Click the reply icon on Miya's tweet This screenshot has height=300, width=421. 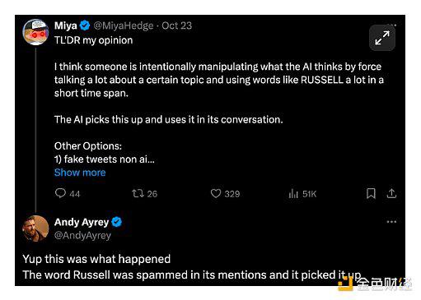[x=60, y=193]
